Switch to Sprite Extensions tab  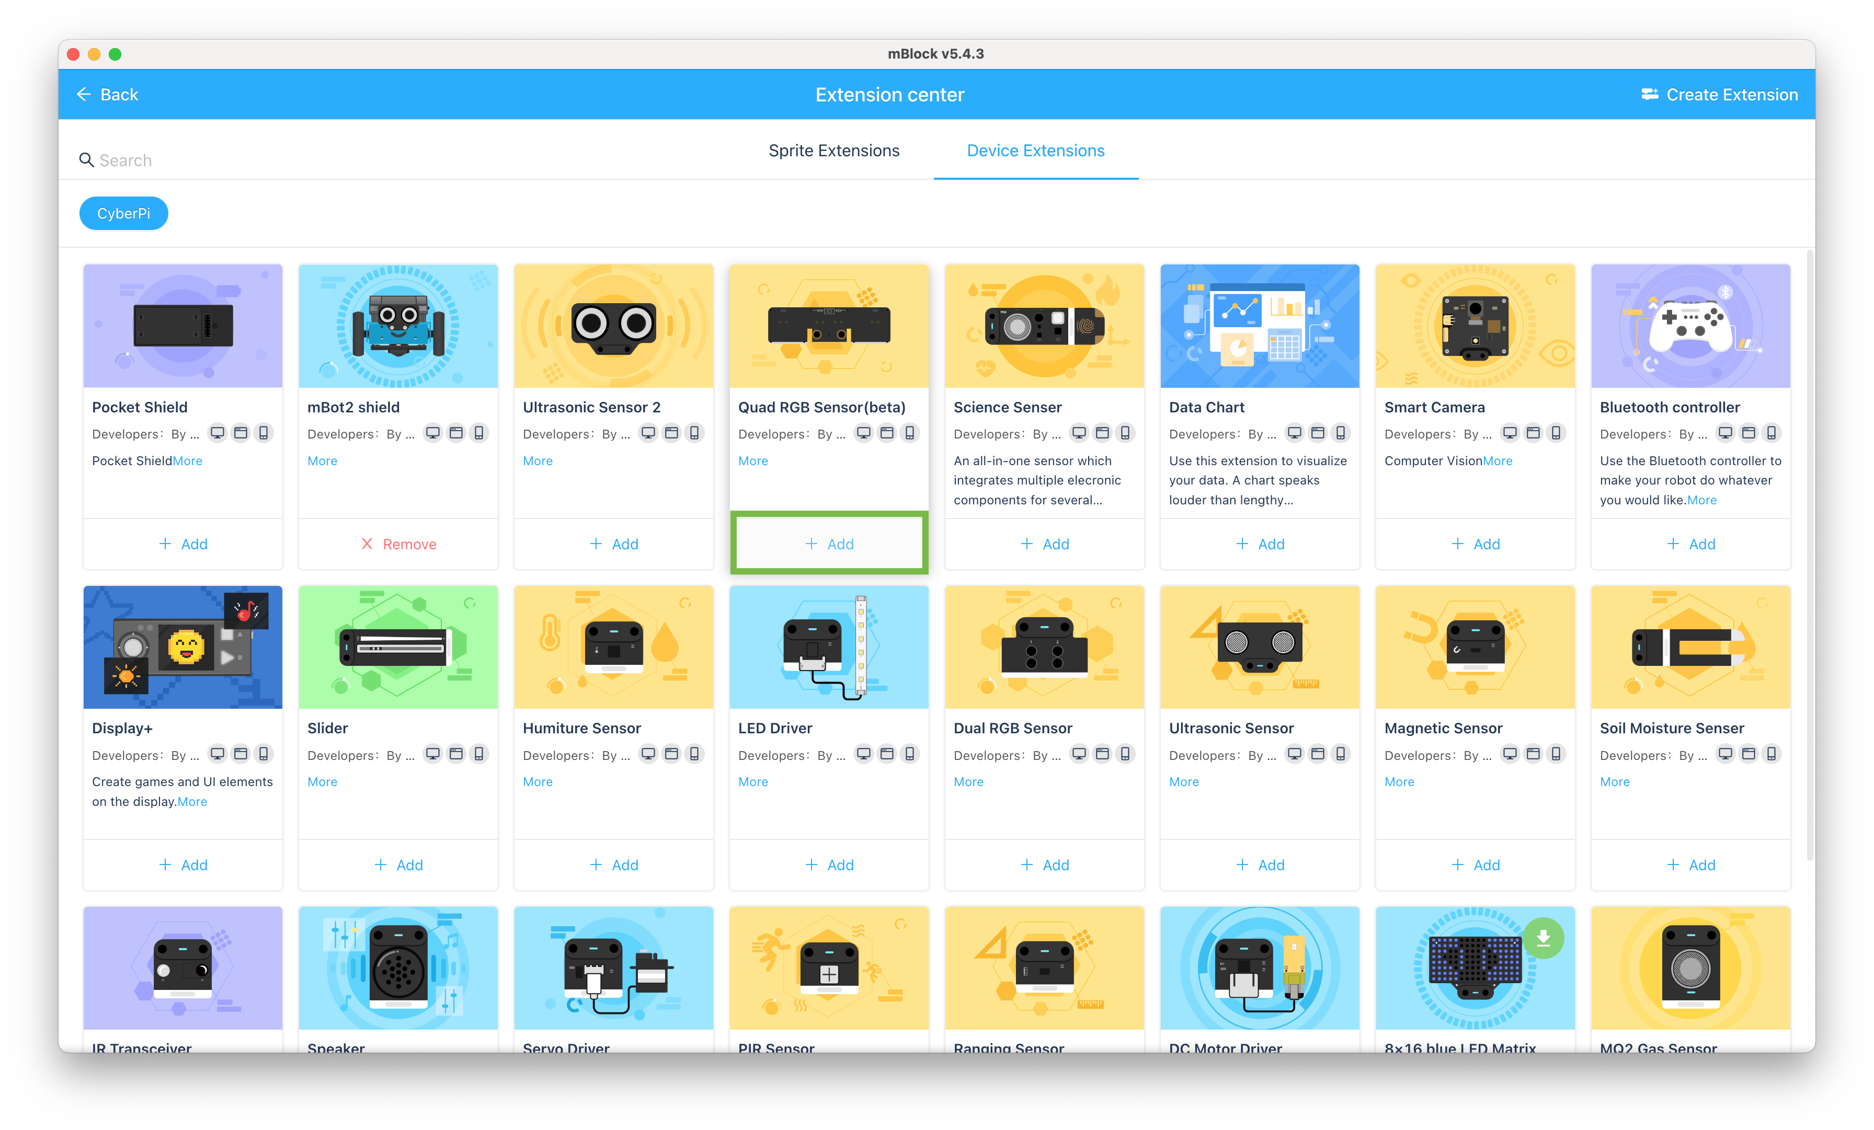tap(833, 151)
